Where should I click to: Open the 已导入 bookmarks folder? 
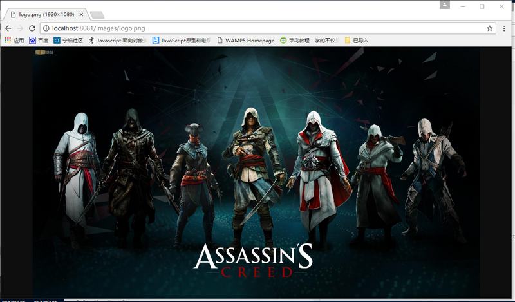(357, 41)
